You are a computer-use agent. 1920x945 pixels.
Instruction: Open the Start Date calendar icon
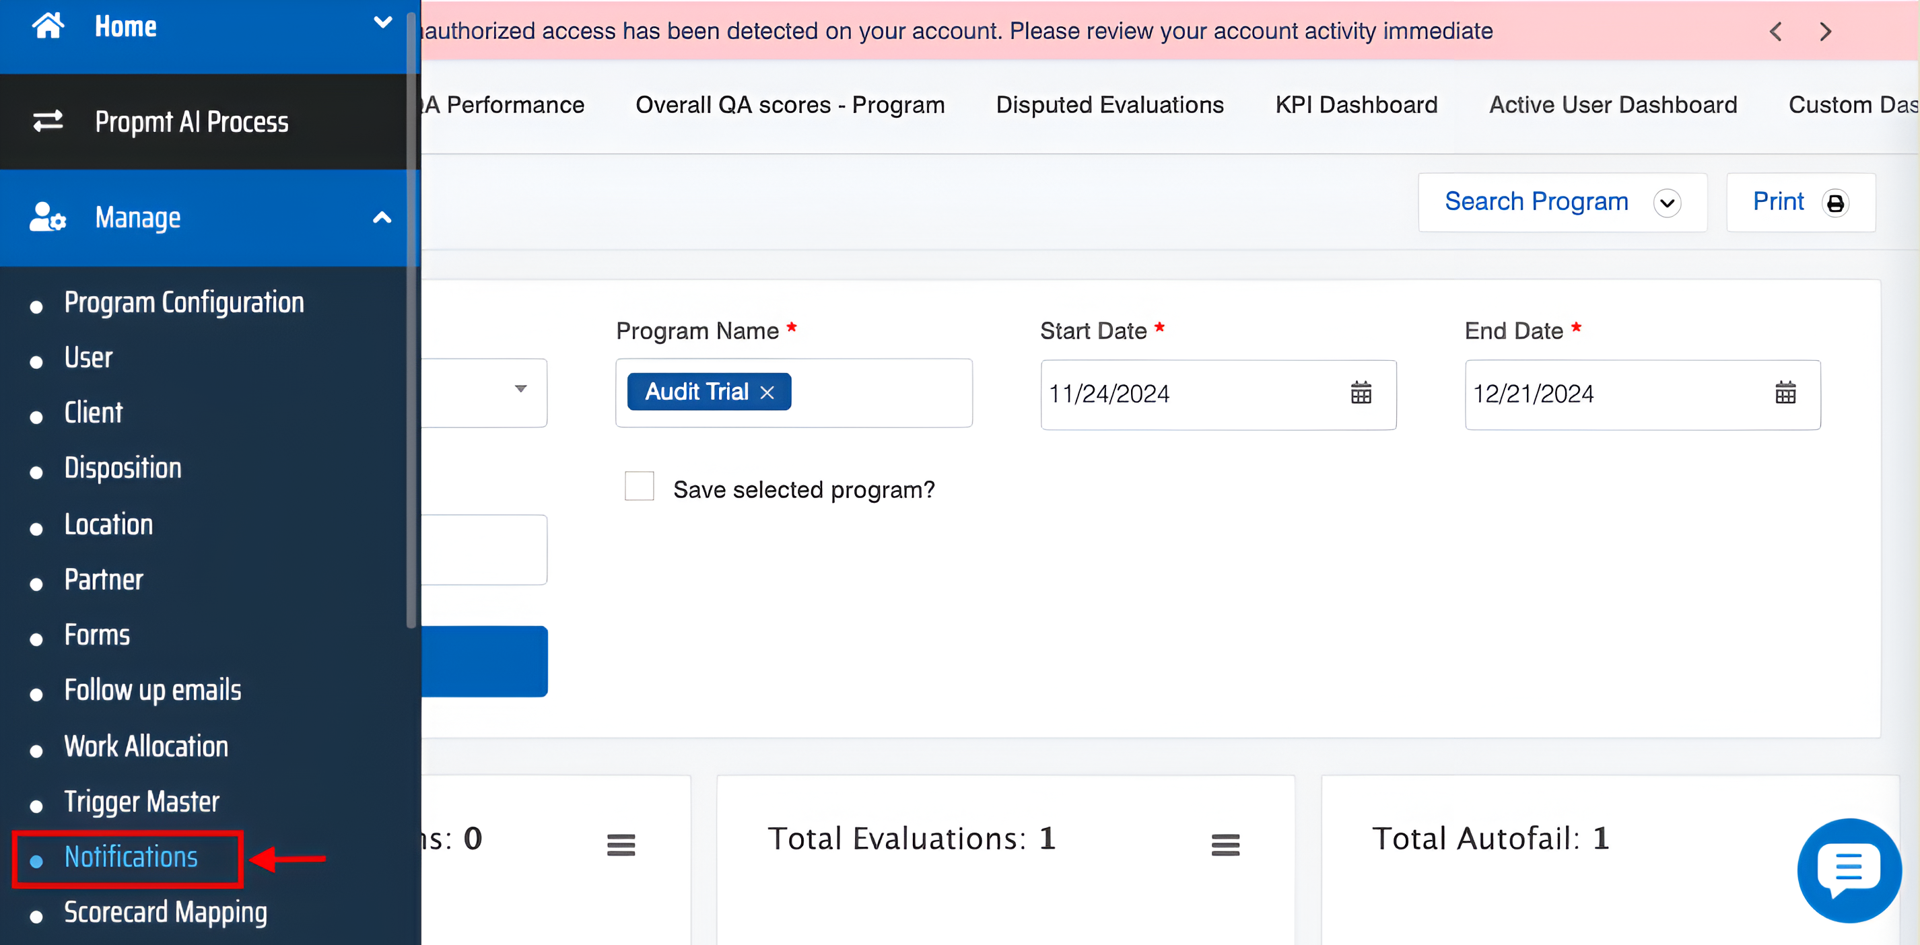pyautogui.click(x=1361, y=393)
